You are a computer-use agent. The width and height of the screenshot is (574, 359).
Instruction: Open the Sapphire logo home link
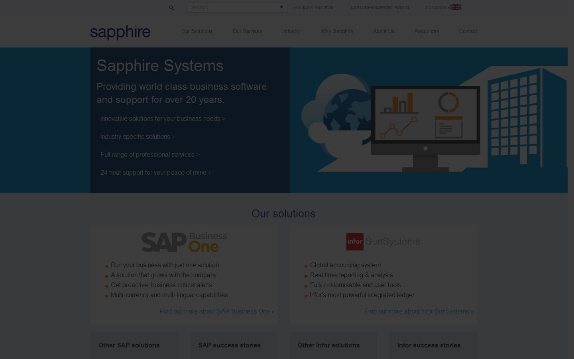coord(120,32)
